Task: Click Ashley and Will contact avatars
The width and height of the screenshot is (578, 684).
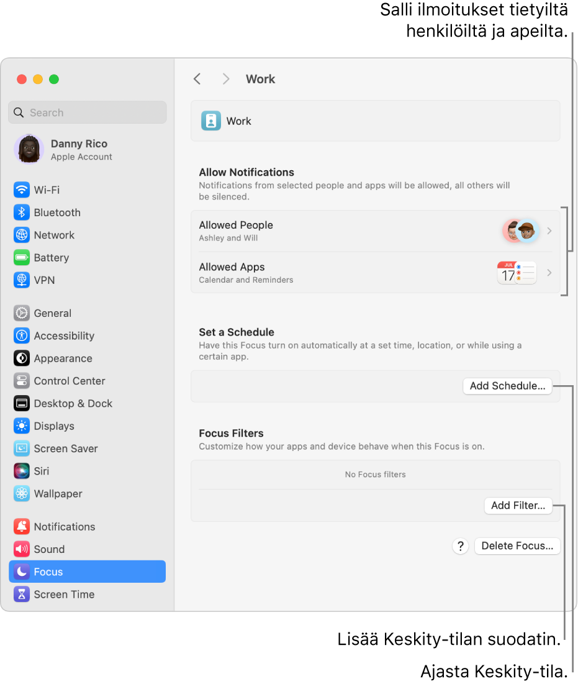Action: click(521, 230)
